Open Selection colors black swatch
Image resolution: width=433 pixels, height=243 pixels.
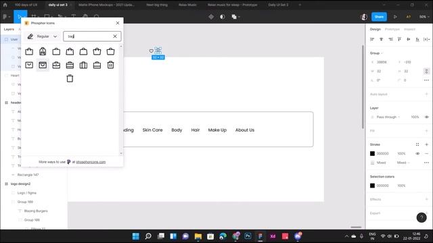pos(372,186)
